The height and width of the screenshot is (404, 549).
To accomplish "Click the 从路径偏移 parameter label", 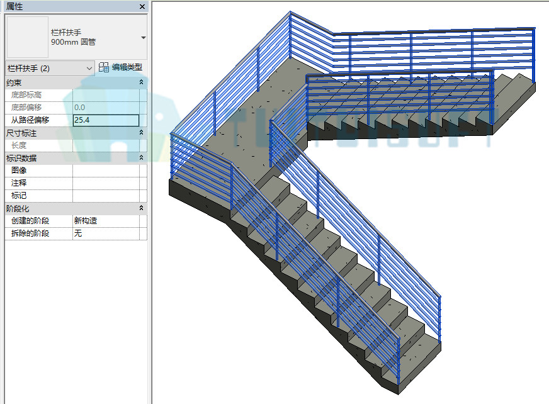I will [30, 120].
